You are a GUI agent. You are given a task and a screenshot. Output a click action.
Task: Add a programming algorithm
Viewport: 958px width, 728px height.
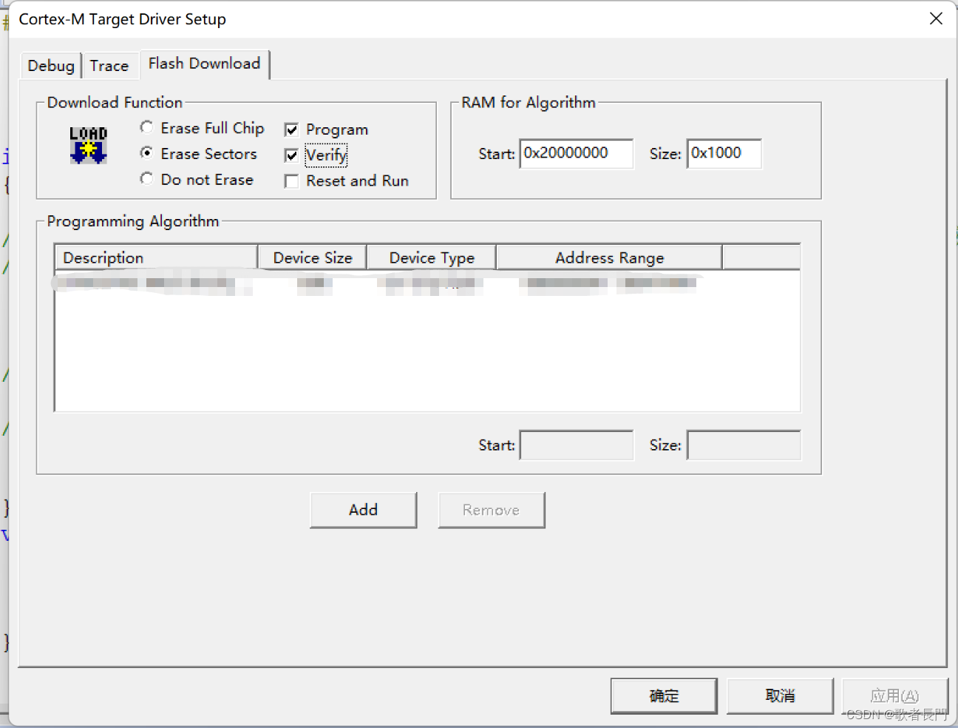[x=364, y=510]
